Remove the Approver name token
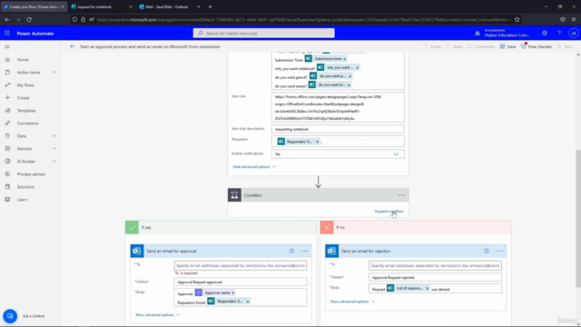 [233, 292]
